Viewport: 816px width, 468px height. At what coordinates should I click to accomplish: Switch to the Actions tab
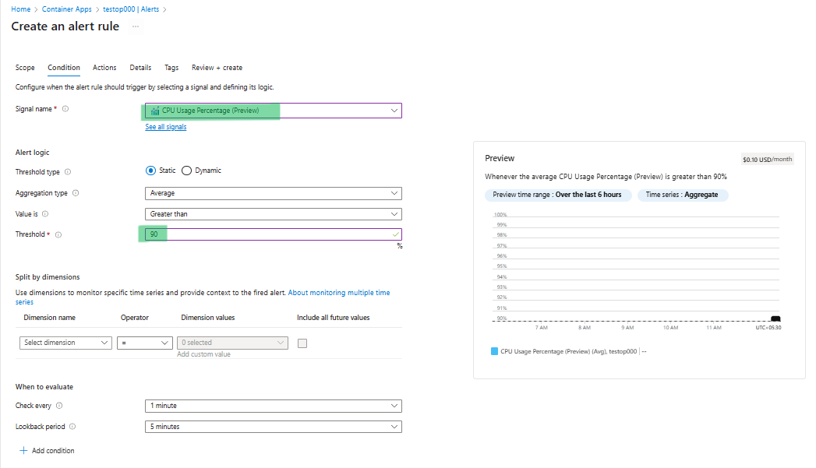104,68
